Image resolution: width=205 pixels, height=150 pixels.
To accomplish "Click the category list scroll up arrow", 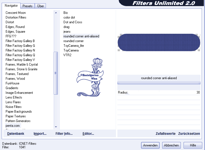I will click(x=56, y=13).
